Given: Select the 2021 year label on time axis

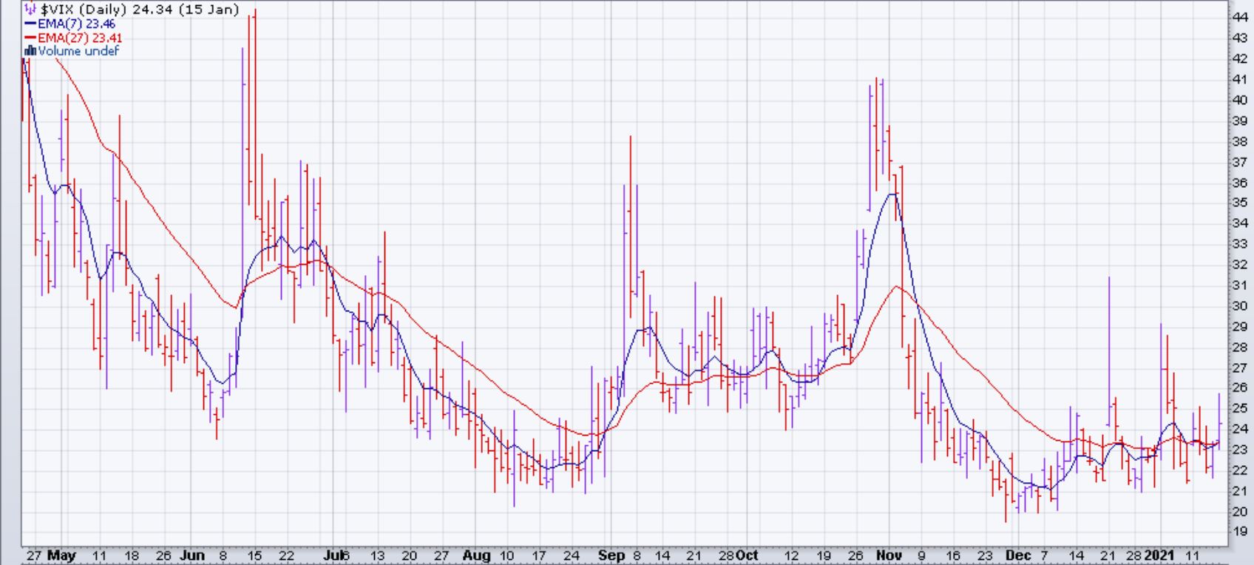Looking at the screenshot, I should click(x=1160, y=555).
